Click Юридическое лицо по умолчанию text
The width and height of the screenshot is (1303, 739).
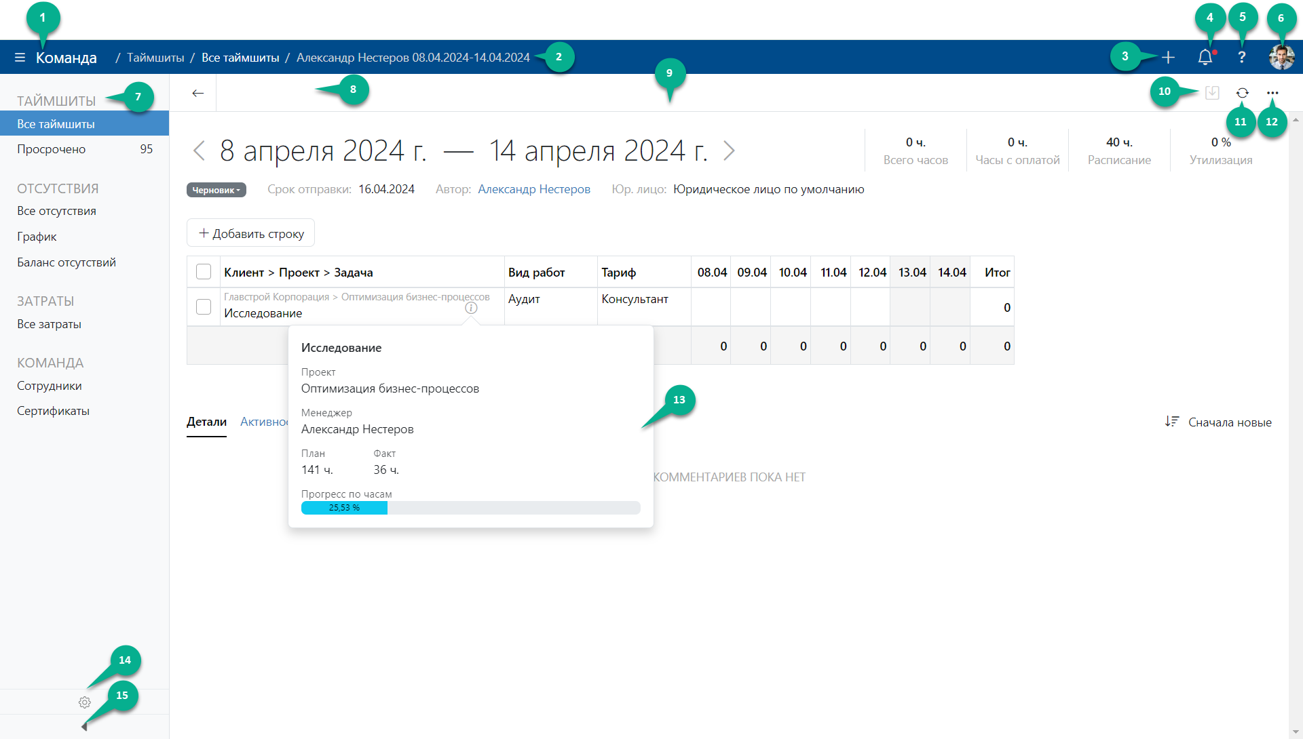(x=768, y=189)
